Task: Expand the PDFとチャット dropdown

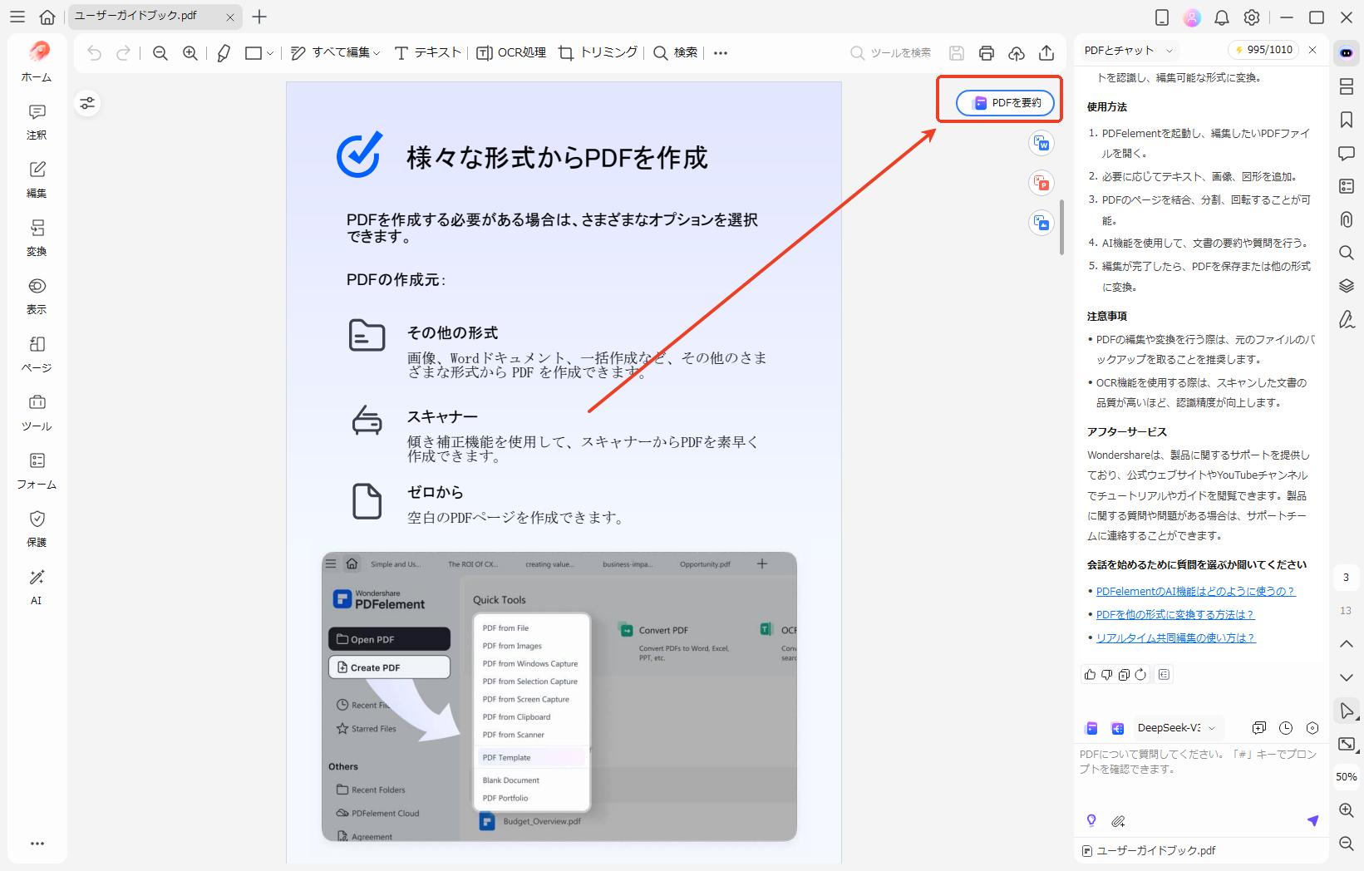Action: coord(1129,50)
